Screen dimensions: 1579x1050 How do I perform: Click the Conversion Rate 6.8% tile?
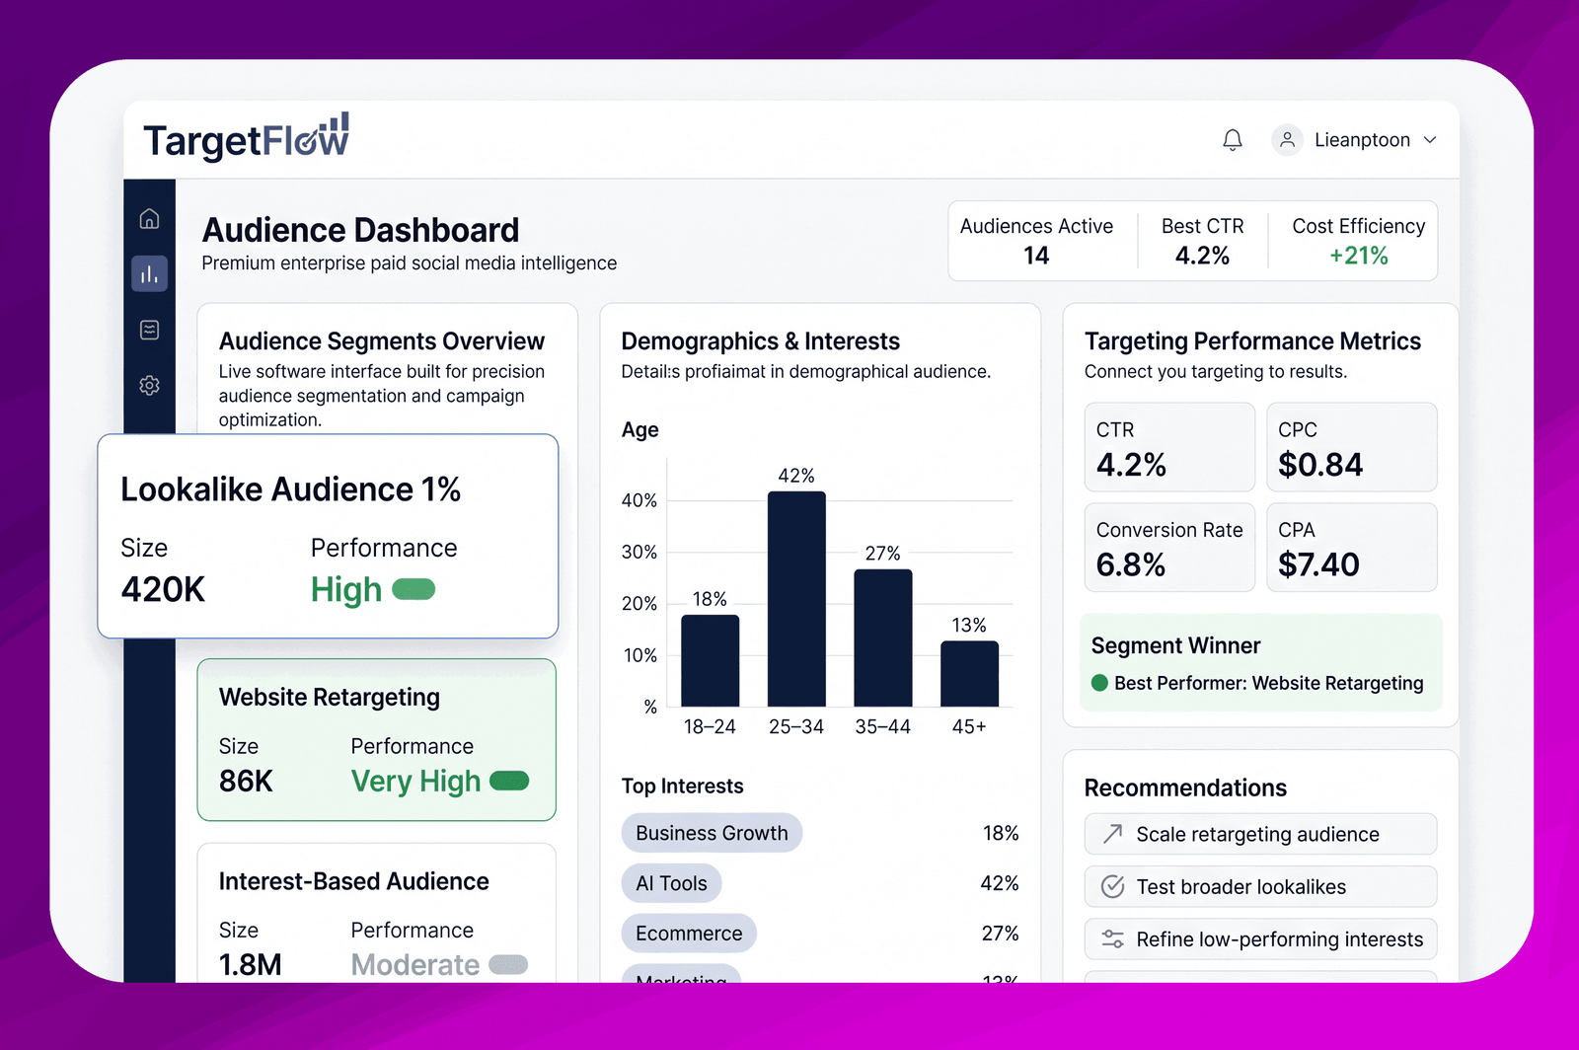(x=1169, y=548)
